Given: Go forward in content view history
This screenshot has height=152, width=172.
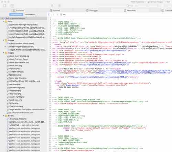Looking at the screenshot, I should [57, 14].
